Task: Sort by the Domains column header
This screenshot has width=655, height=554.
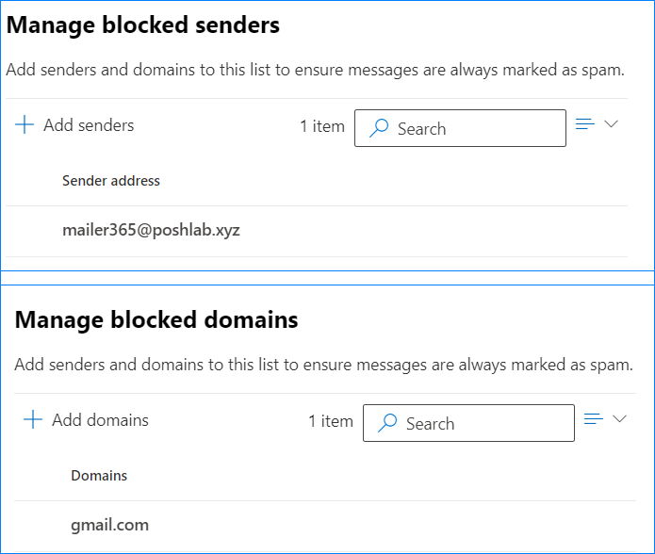Action: pos(99,476)
